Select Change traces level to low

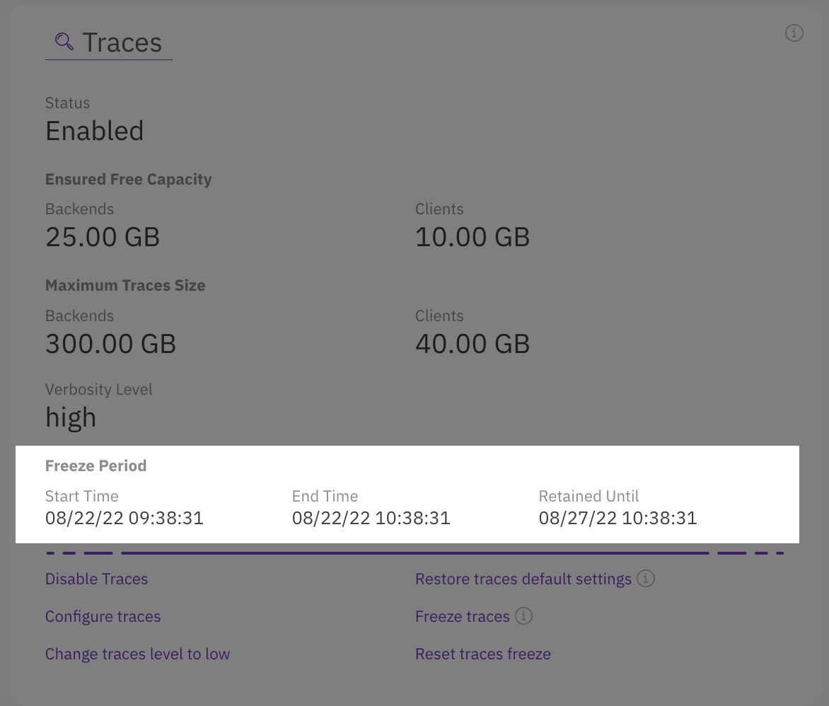[x=137, y=654]
